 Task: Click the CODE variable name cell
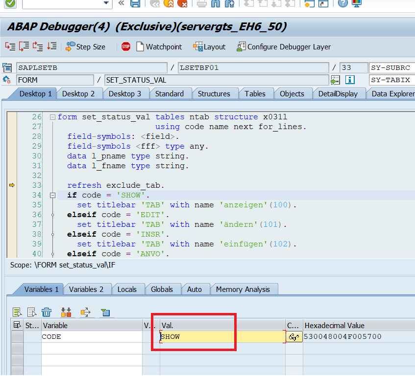[91, 336]
